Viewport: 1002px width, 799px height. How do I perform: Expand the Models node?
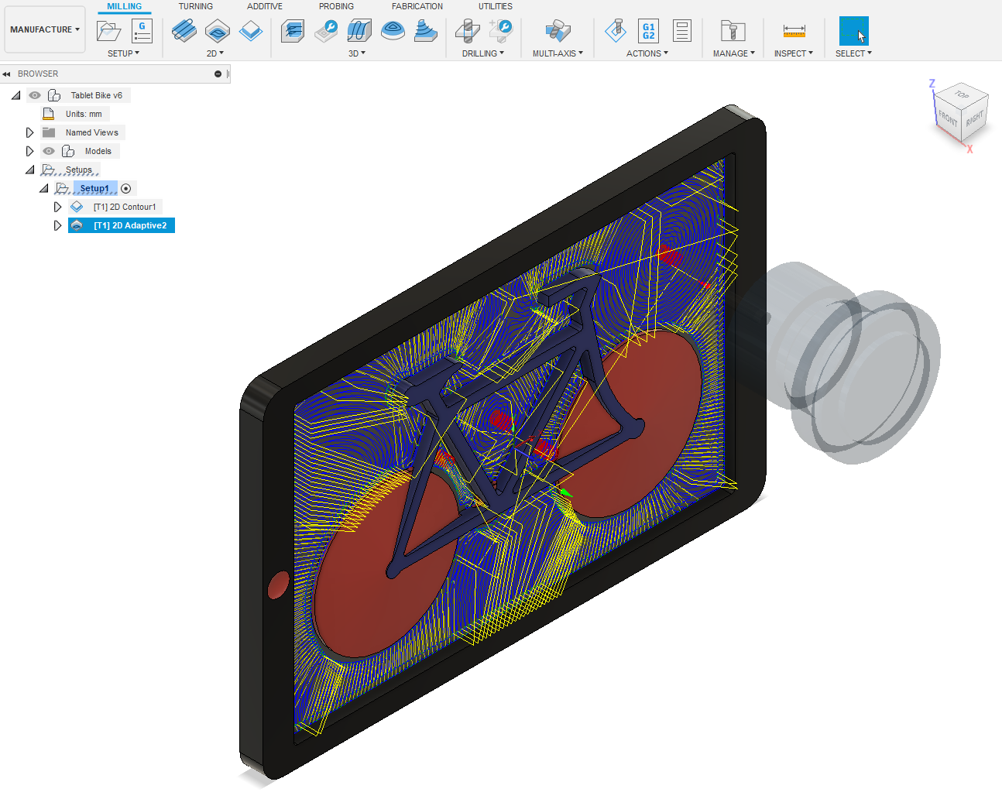click(29, 151)
